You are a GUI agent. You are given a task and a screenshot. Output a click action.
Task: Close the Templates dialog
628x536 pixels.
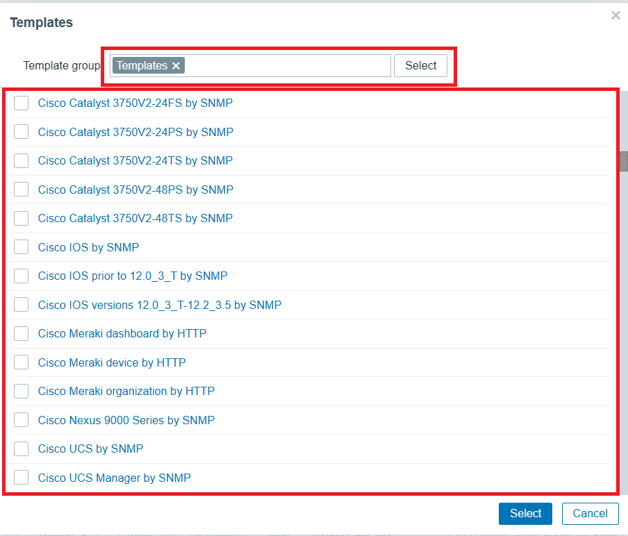[x=615, y=15]
